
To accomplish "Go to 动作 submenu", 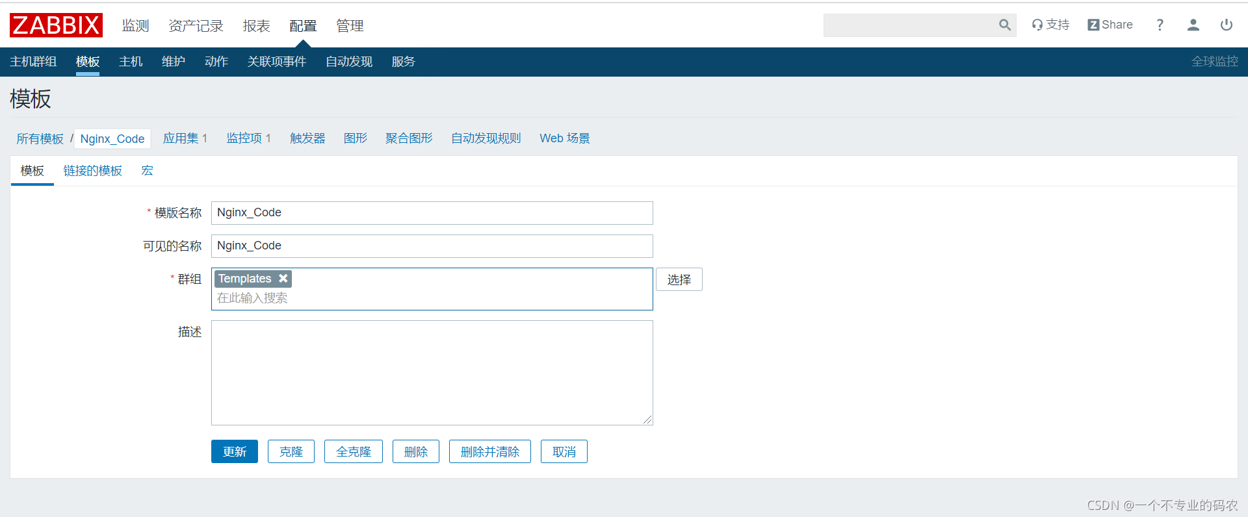I will (216, 62).
